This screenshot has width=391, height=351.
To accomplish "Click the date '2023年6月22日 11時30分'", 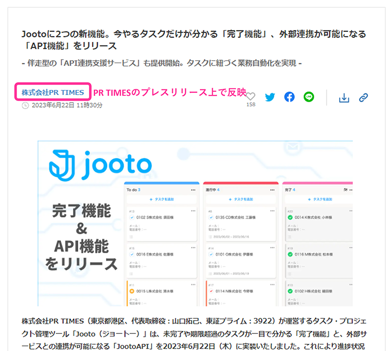I will pyautogui.click(x=67, y=105).
